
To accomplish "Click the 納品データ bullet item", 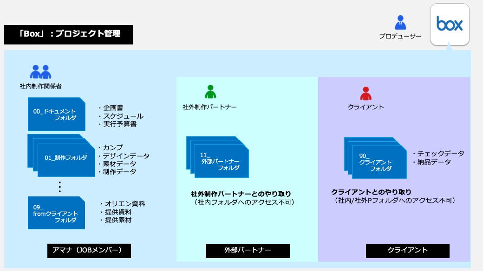I will pyautogui.click(x=432, y=162).
